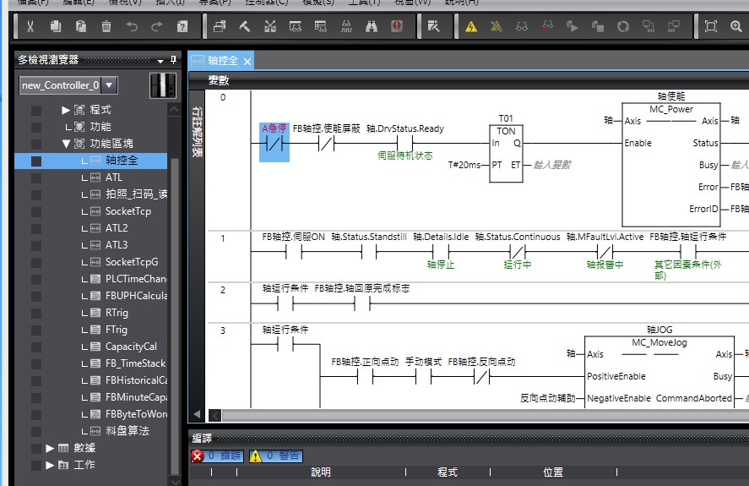Collapse the 功能區塊 tree node

click(66, 144)
